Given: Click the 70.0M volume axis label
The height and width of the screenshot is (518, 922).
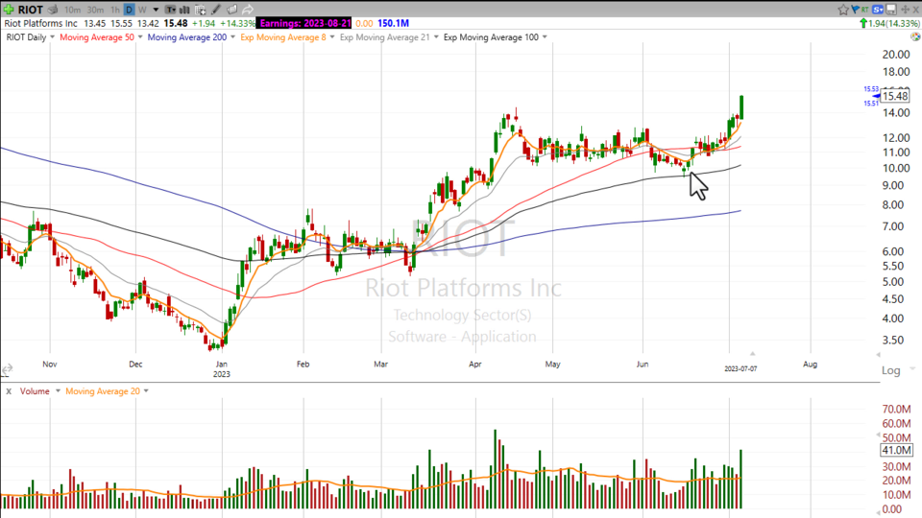Looking at the screenshot, I should (897, 410).
